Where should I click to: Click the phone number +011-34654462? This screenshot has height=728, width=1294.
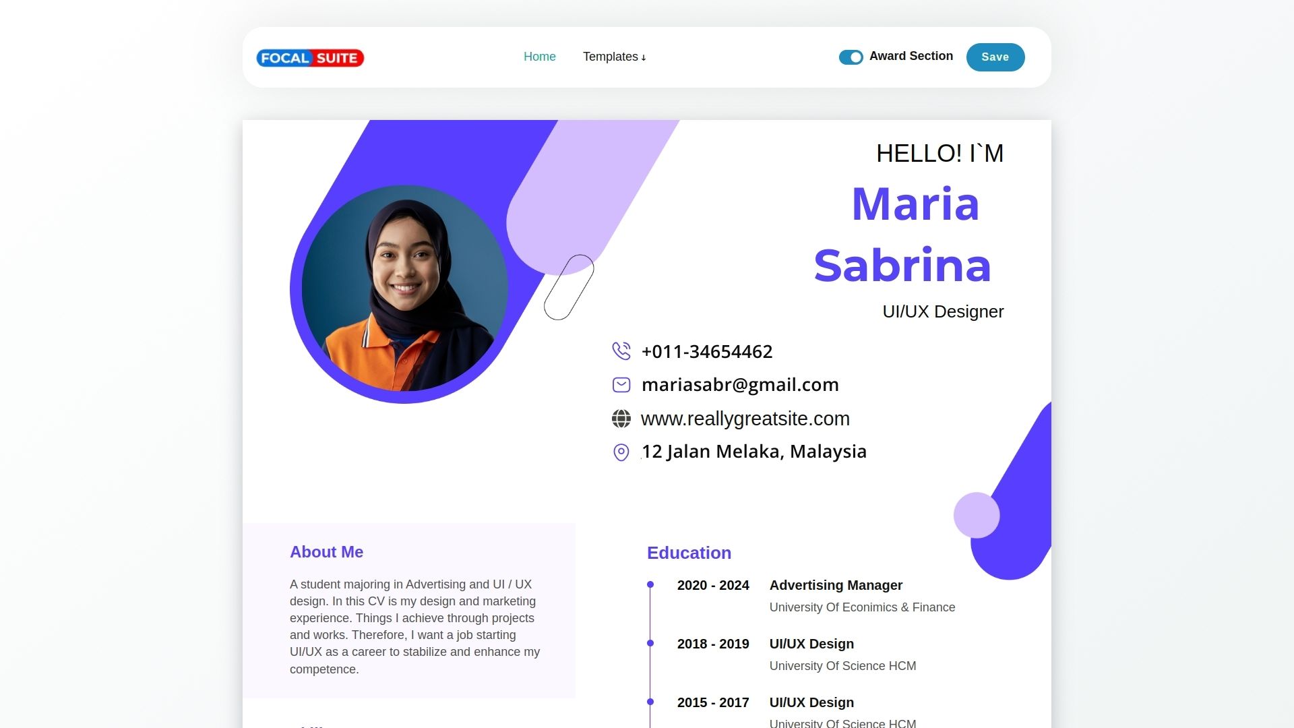coord(707,351)
